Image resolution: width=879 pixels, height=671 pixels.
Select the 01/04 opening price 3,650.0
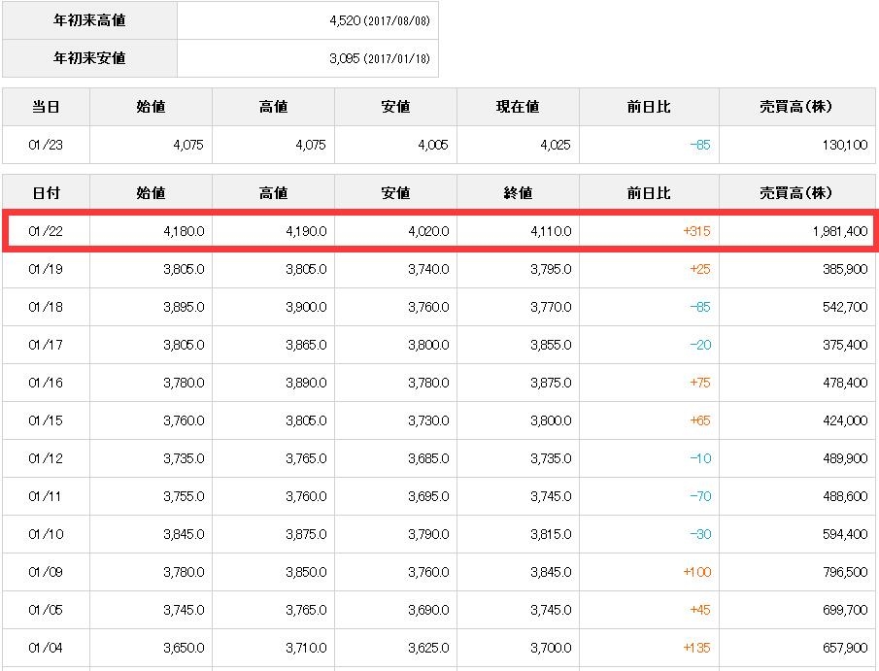coord(183,648)
